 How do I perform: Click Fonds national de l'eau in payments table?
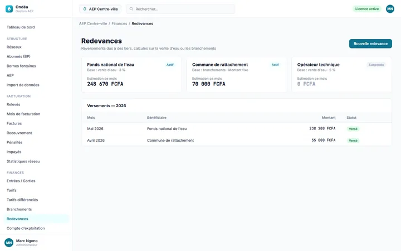coord(167,129)
